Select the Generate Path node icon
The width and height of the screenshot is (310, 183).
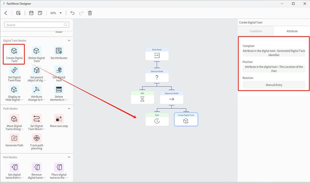14,139
